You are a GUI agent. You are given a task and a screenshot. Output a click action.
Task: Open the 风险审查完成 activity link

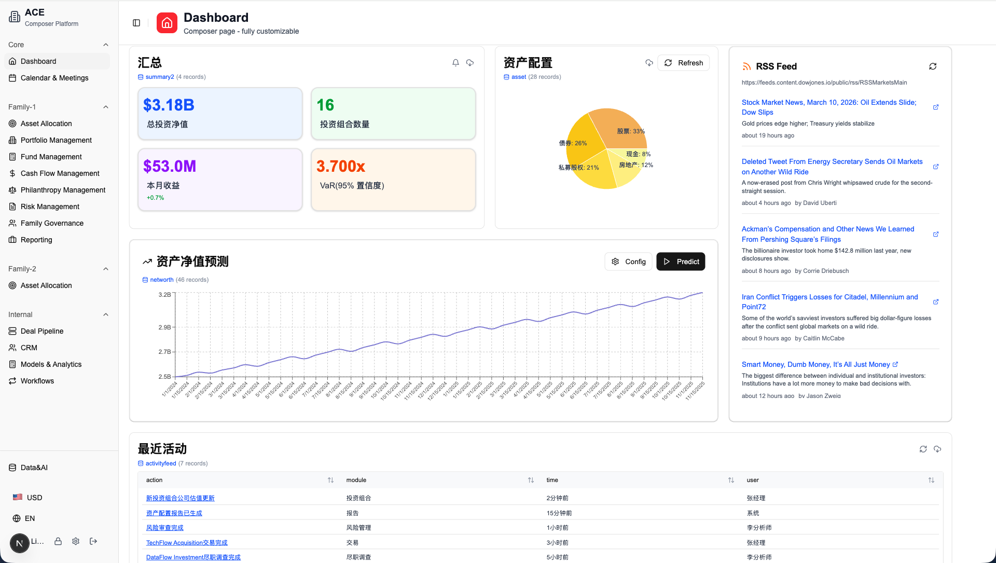164,528
